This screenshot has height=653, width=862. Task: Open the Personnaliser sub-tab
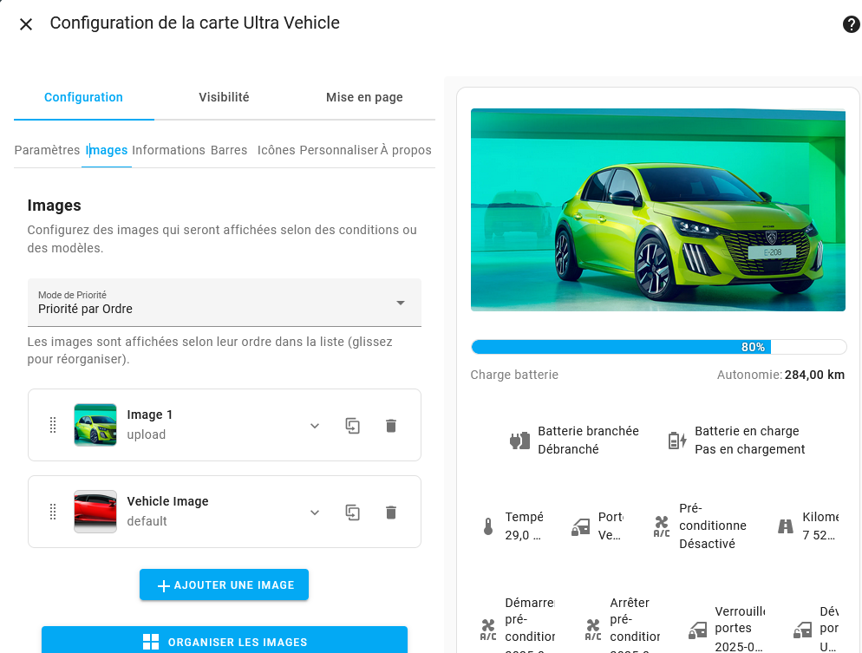pyautogui.click(x=339, y=150)
